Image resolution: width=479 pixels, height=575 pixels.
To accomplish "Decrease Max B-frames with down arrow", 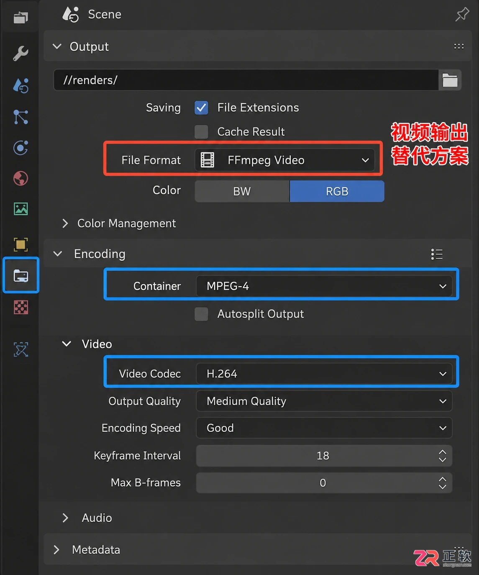I will point(443,487).
